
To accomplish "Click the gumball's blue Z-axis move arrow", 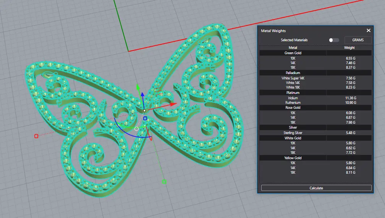I will [x=142, y=94].
